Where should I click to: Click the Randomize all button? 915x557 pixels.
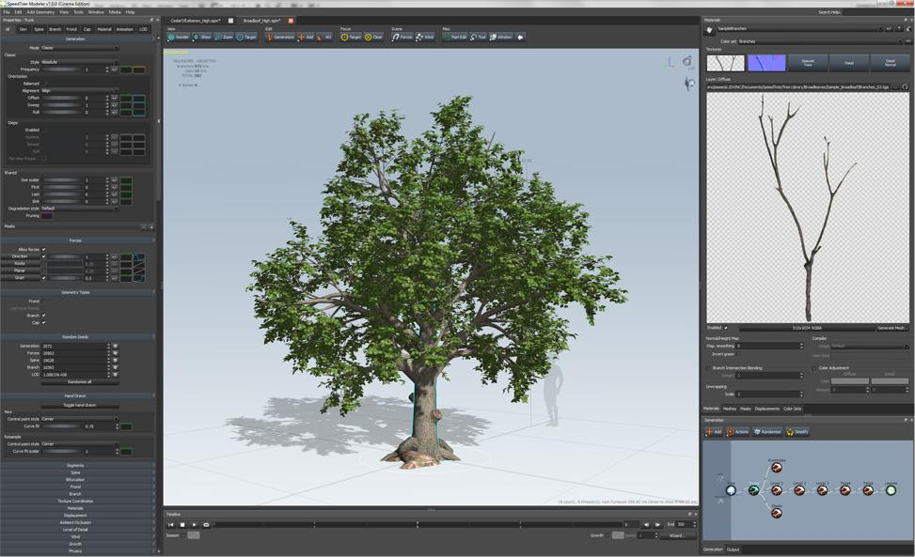pyautogui.click(x=79, y=382)
